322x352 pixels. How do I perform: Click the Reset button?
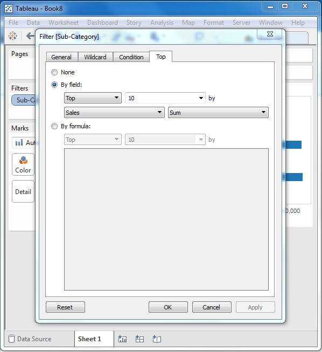65,307
